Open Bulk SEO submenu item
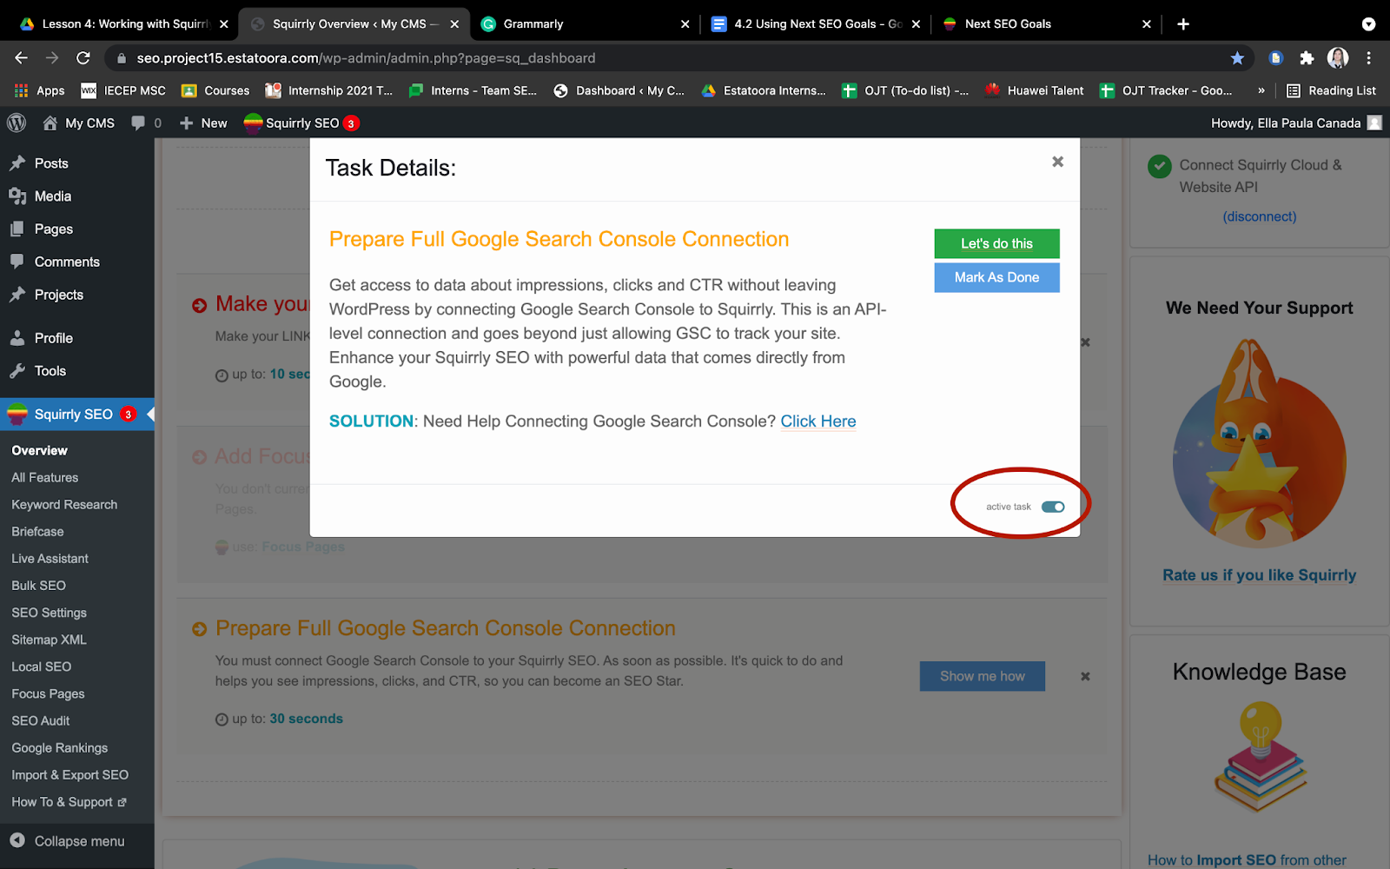The image size is (1390, 869). (x=38, y=586)
